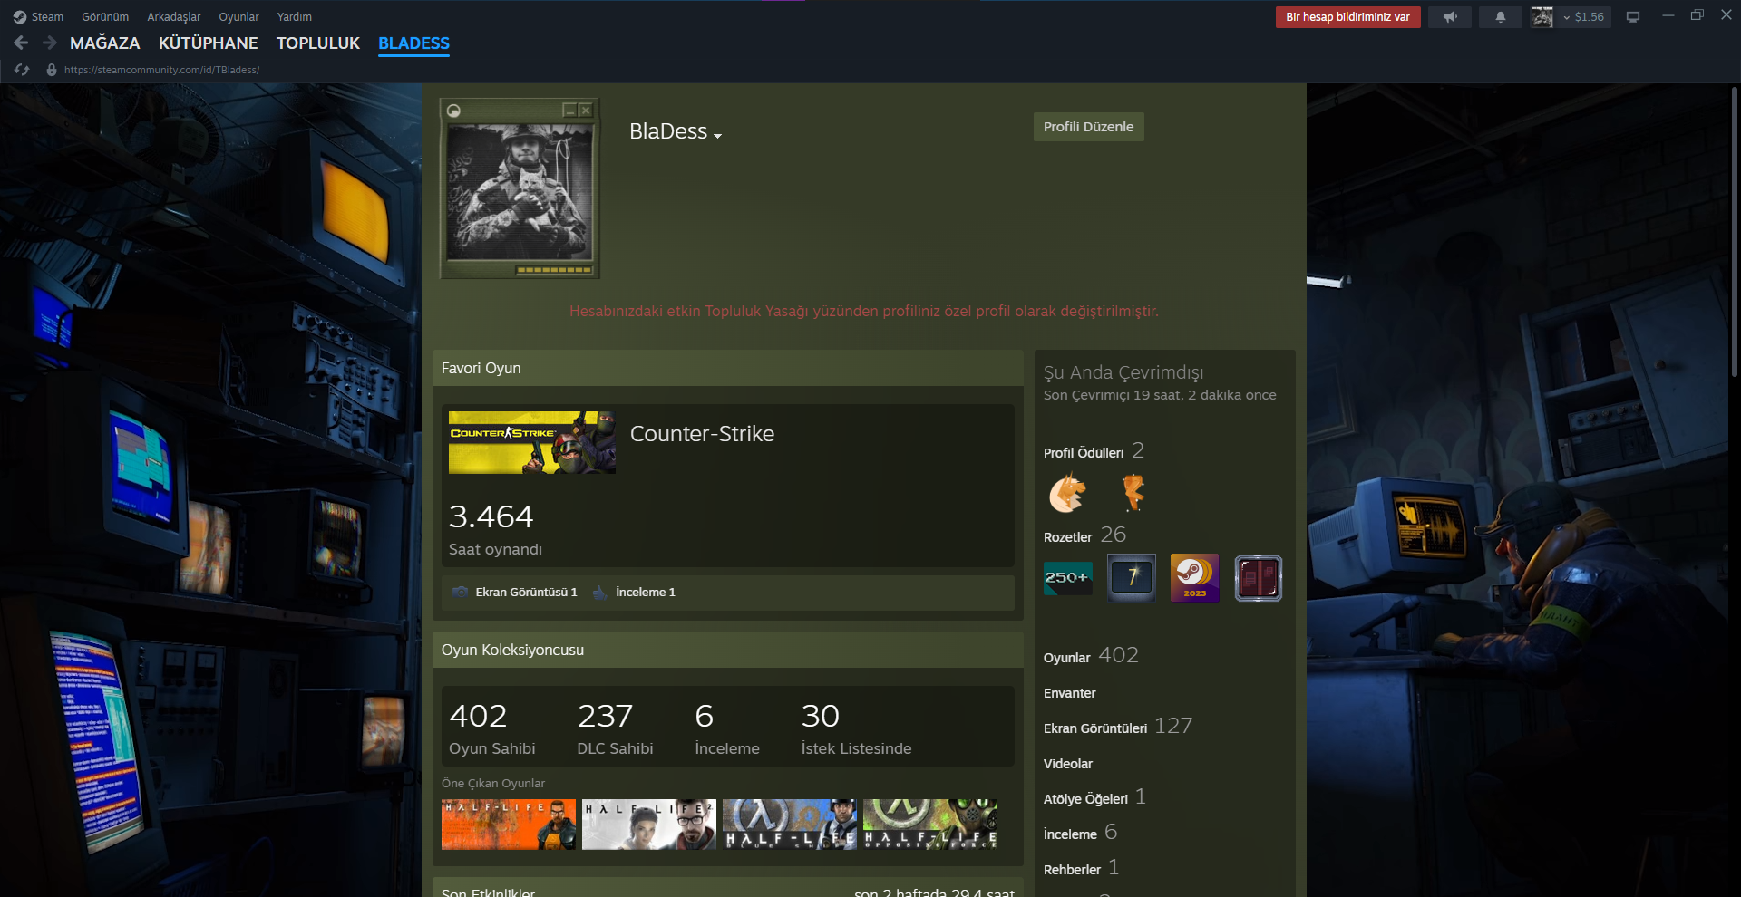Click the red community ban notice text
The width and height of the screenshot is (1741, 897).
[864, 311]
